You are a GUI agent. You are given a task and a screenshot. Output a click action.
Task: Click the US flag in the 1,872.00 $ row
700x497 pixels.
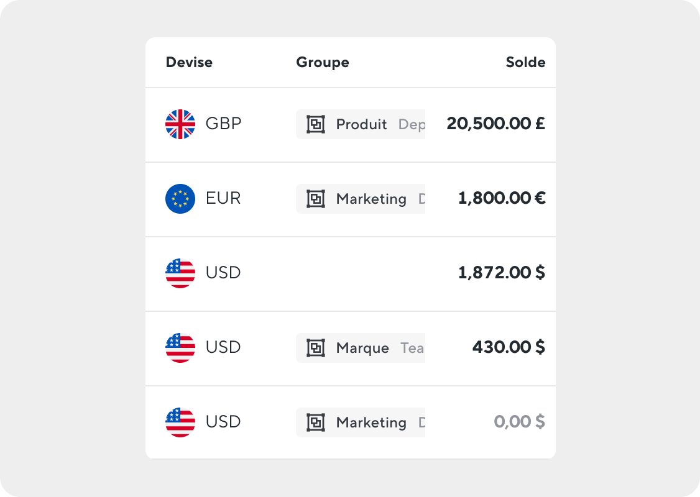click(x=180, y=273)
